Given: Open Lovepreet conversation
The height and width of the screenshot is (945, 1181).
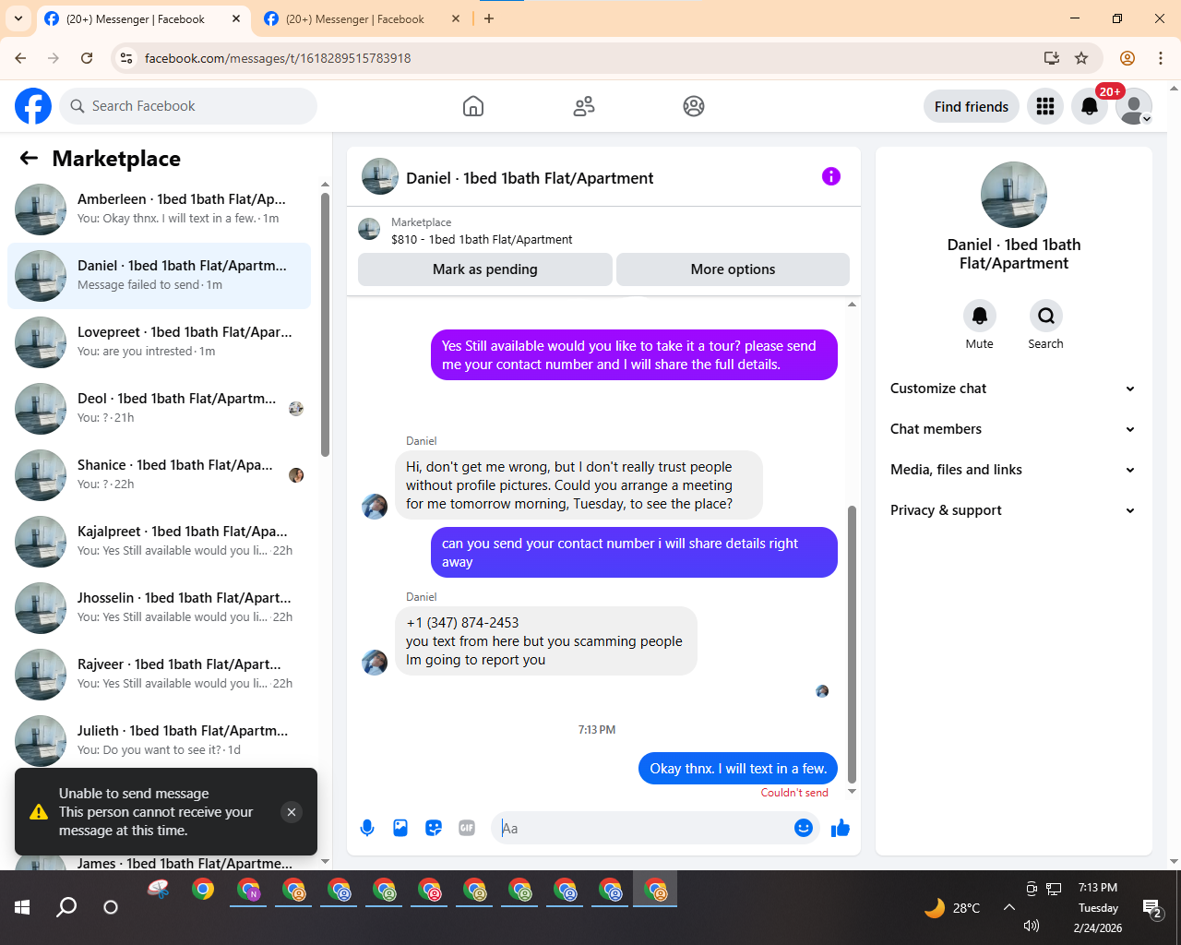Looking at the screenshot, I should 159,342.
